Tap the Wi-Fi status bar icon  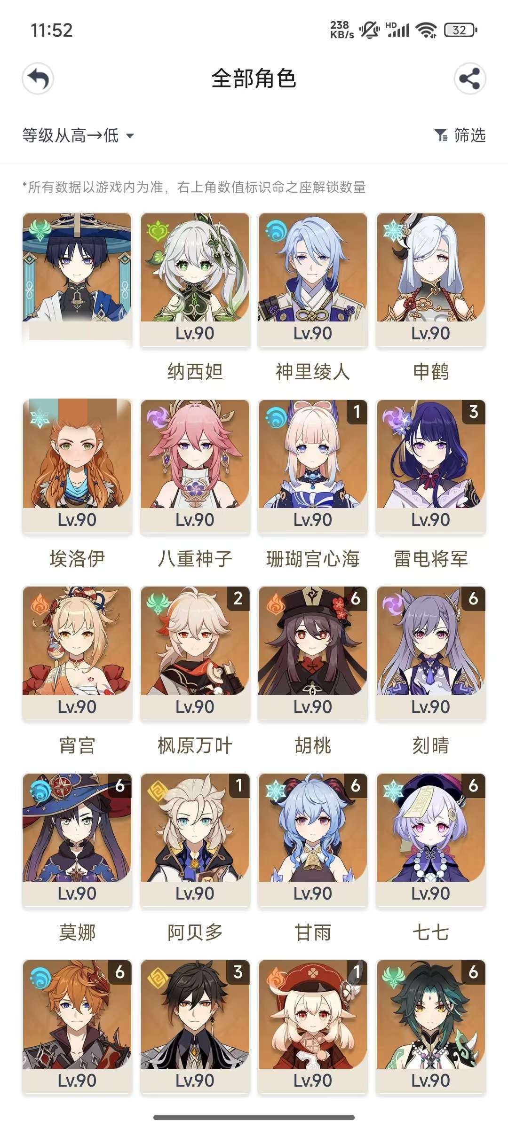click(x=427, y=30)
